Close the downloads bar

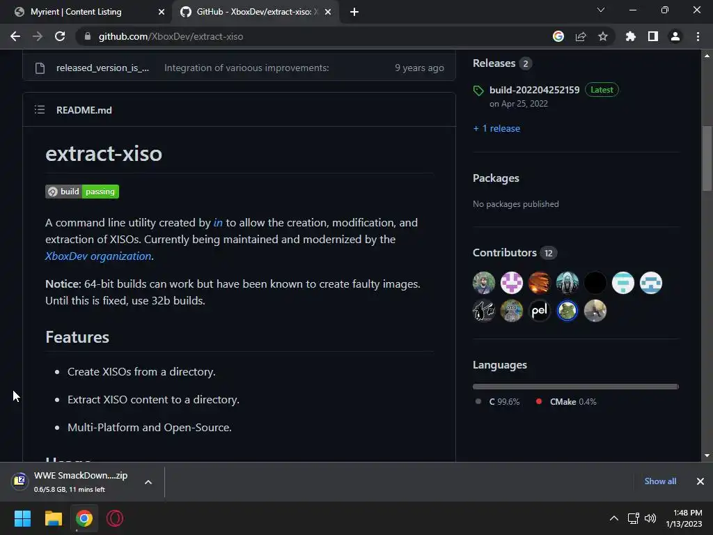[700, 481]
